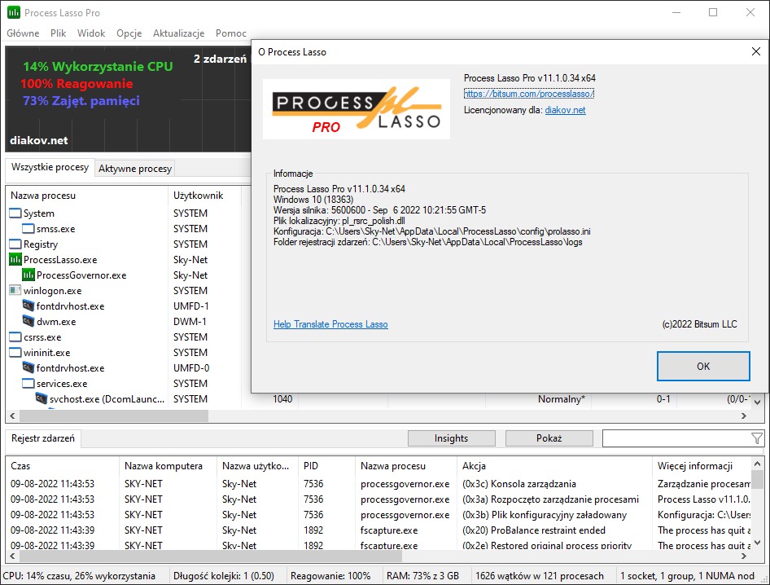Image resolution: width=770 pixels, height=585 pixels.
Task: Click process list scroll left arrow
Action: [x=12, y=416]
